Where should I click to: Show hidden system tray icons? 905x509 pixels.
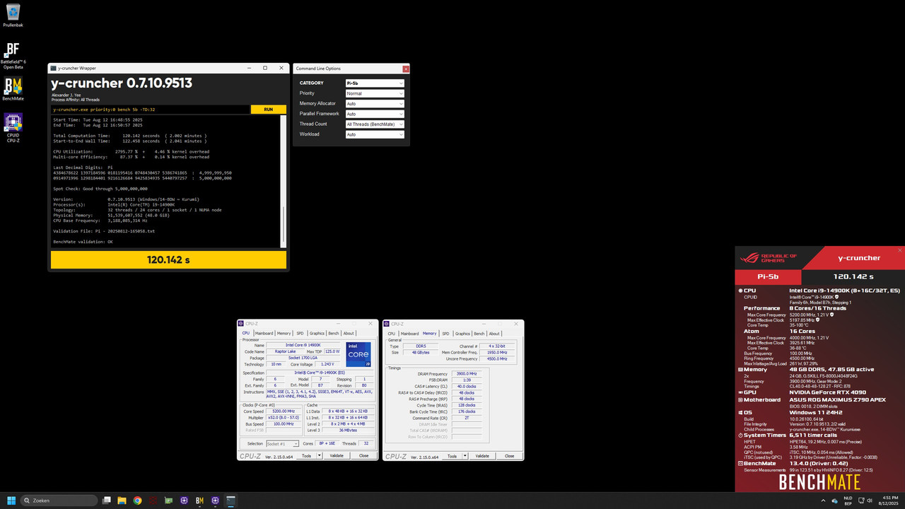click(x=823, y=501)
